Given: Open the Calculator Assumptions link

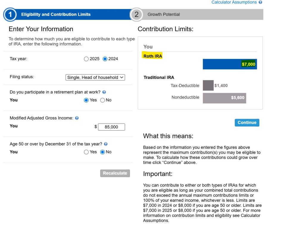Looking at the screenshot, I should [234, 2].
